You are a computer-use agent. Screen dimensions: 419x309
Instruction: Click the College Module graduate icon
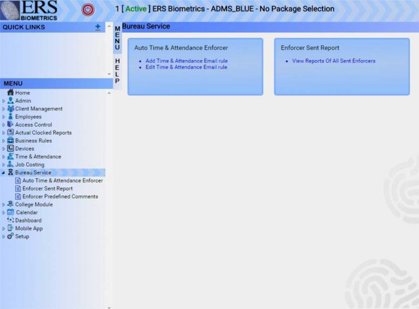tap(10, 204)
